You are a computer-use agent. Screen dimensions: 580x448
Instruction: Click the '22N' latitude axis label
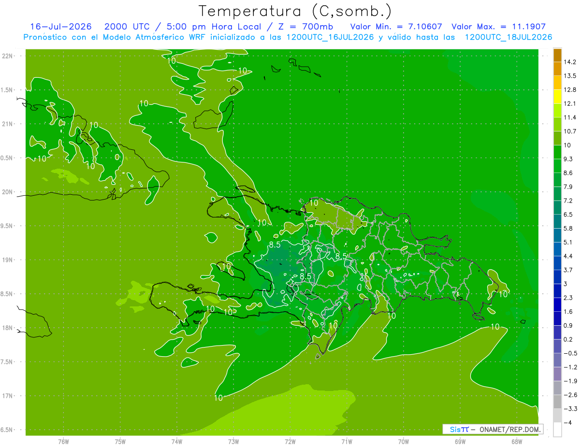pyautogui.click(x=7, y=56)
